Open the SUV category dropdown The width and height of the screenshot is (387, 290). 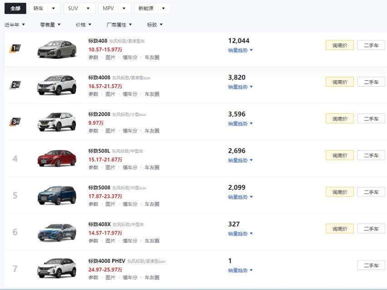click(79, 8)
